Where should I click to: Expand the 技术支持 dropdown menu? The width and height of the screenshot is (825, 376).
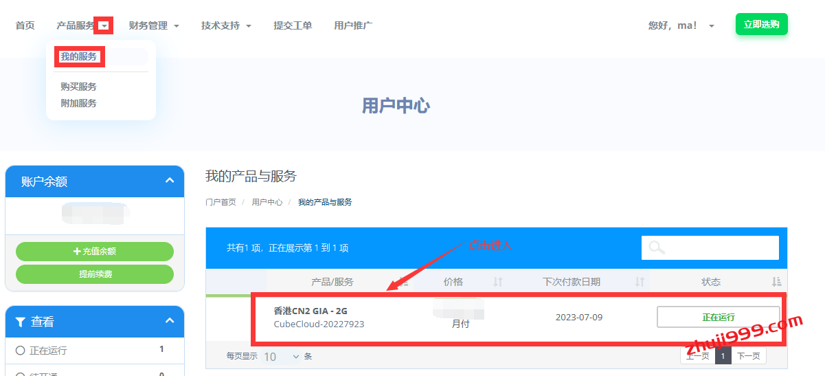(226, 25)
